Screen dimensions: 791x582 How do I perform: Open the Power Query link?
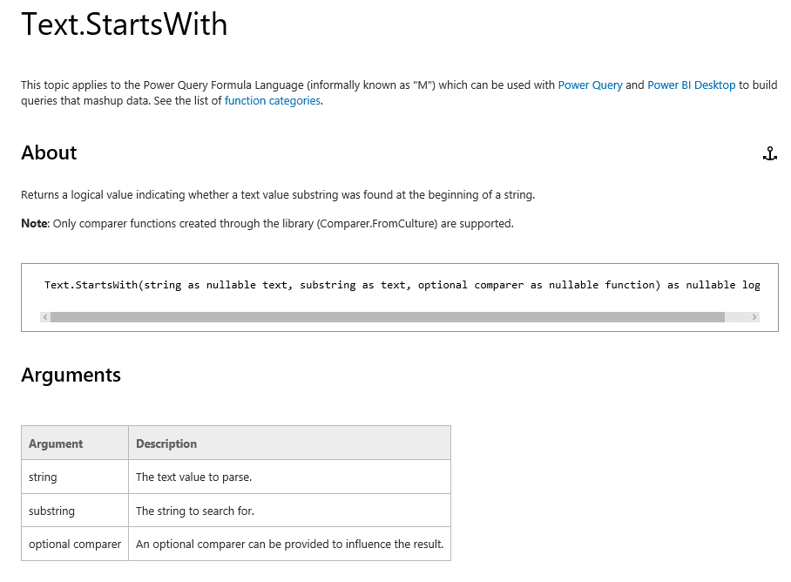click(x=590, y=85)
